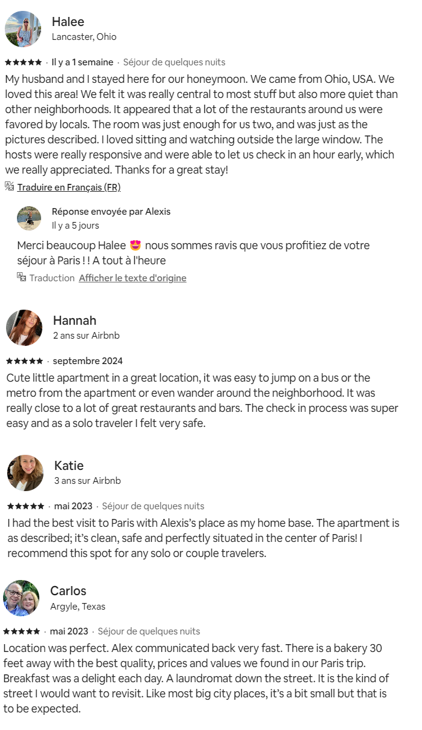This screenshot has height=730, width=422.
Task: Click the reviewer name Hannah
Action: [x=74, y=321]
